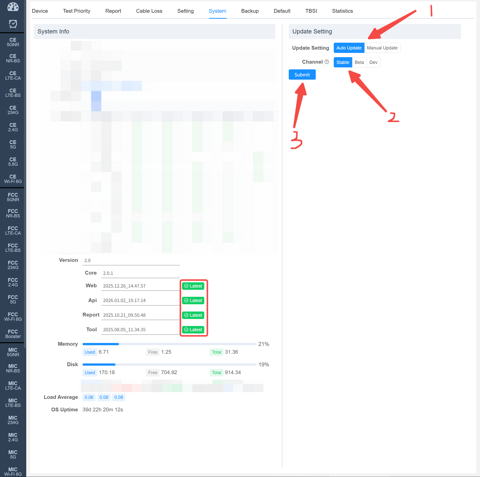
Task: Select the Dev channel
Action: pos(373,62)
